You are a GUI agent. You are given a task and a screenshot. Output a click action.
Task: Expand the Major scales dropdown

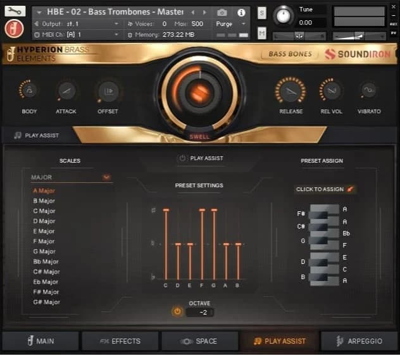[x=106, y=177]
